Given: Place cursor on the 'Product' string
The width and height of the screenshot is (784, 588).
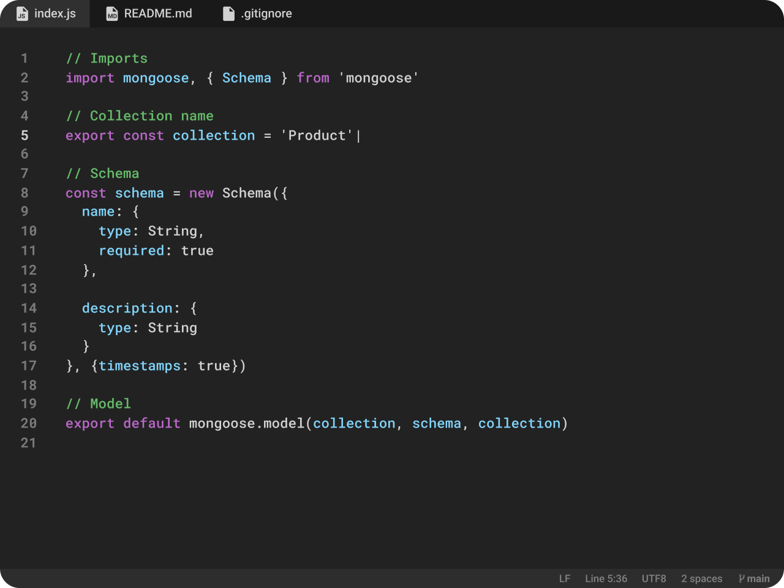Looking at the screenshot, I should point(317,135).
